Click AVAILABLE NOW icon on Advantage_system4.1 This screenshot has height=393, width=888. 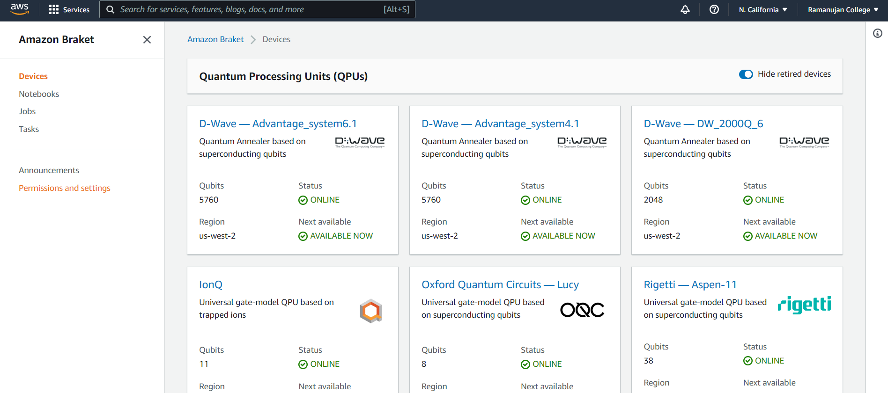tap(525, 236)
